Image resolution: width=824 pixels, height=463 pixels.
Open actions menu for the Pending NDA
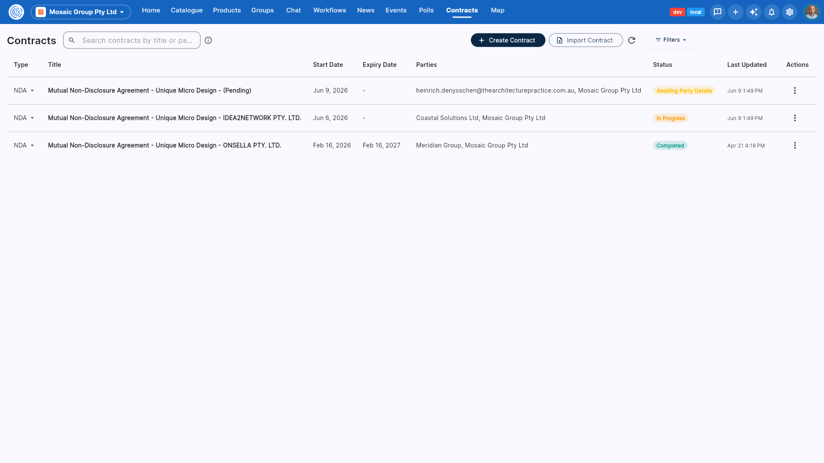pos(794,90)
